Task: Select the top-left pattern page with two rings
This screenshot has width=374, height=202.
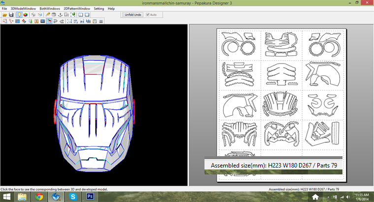Action: (x=239, y=45)
